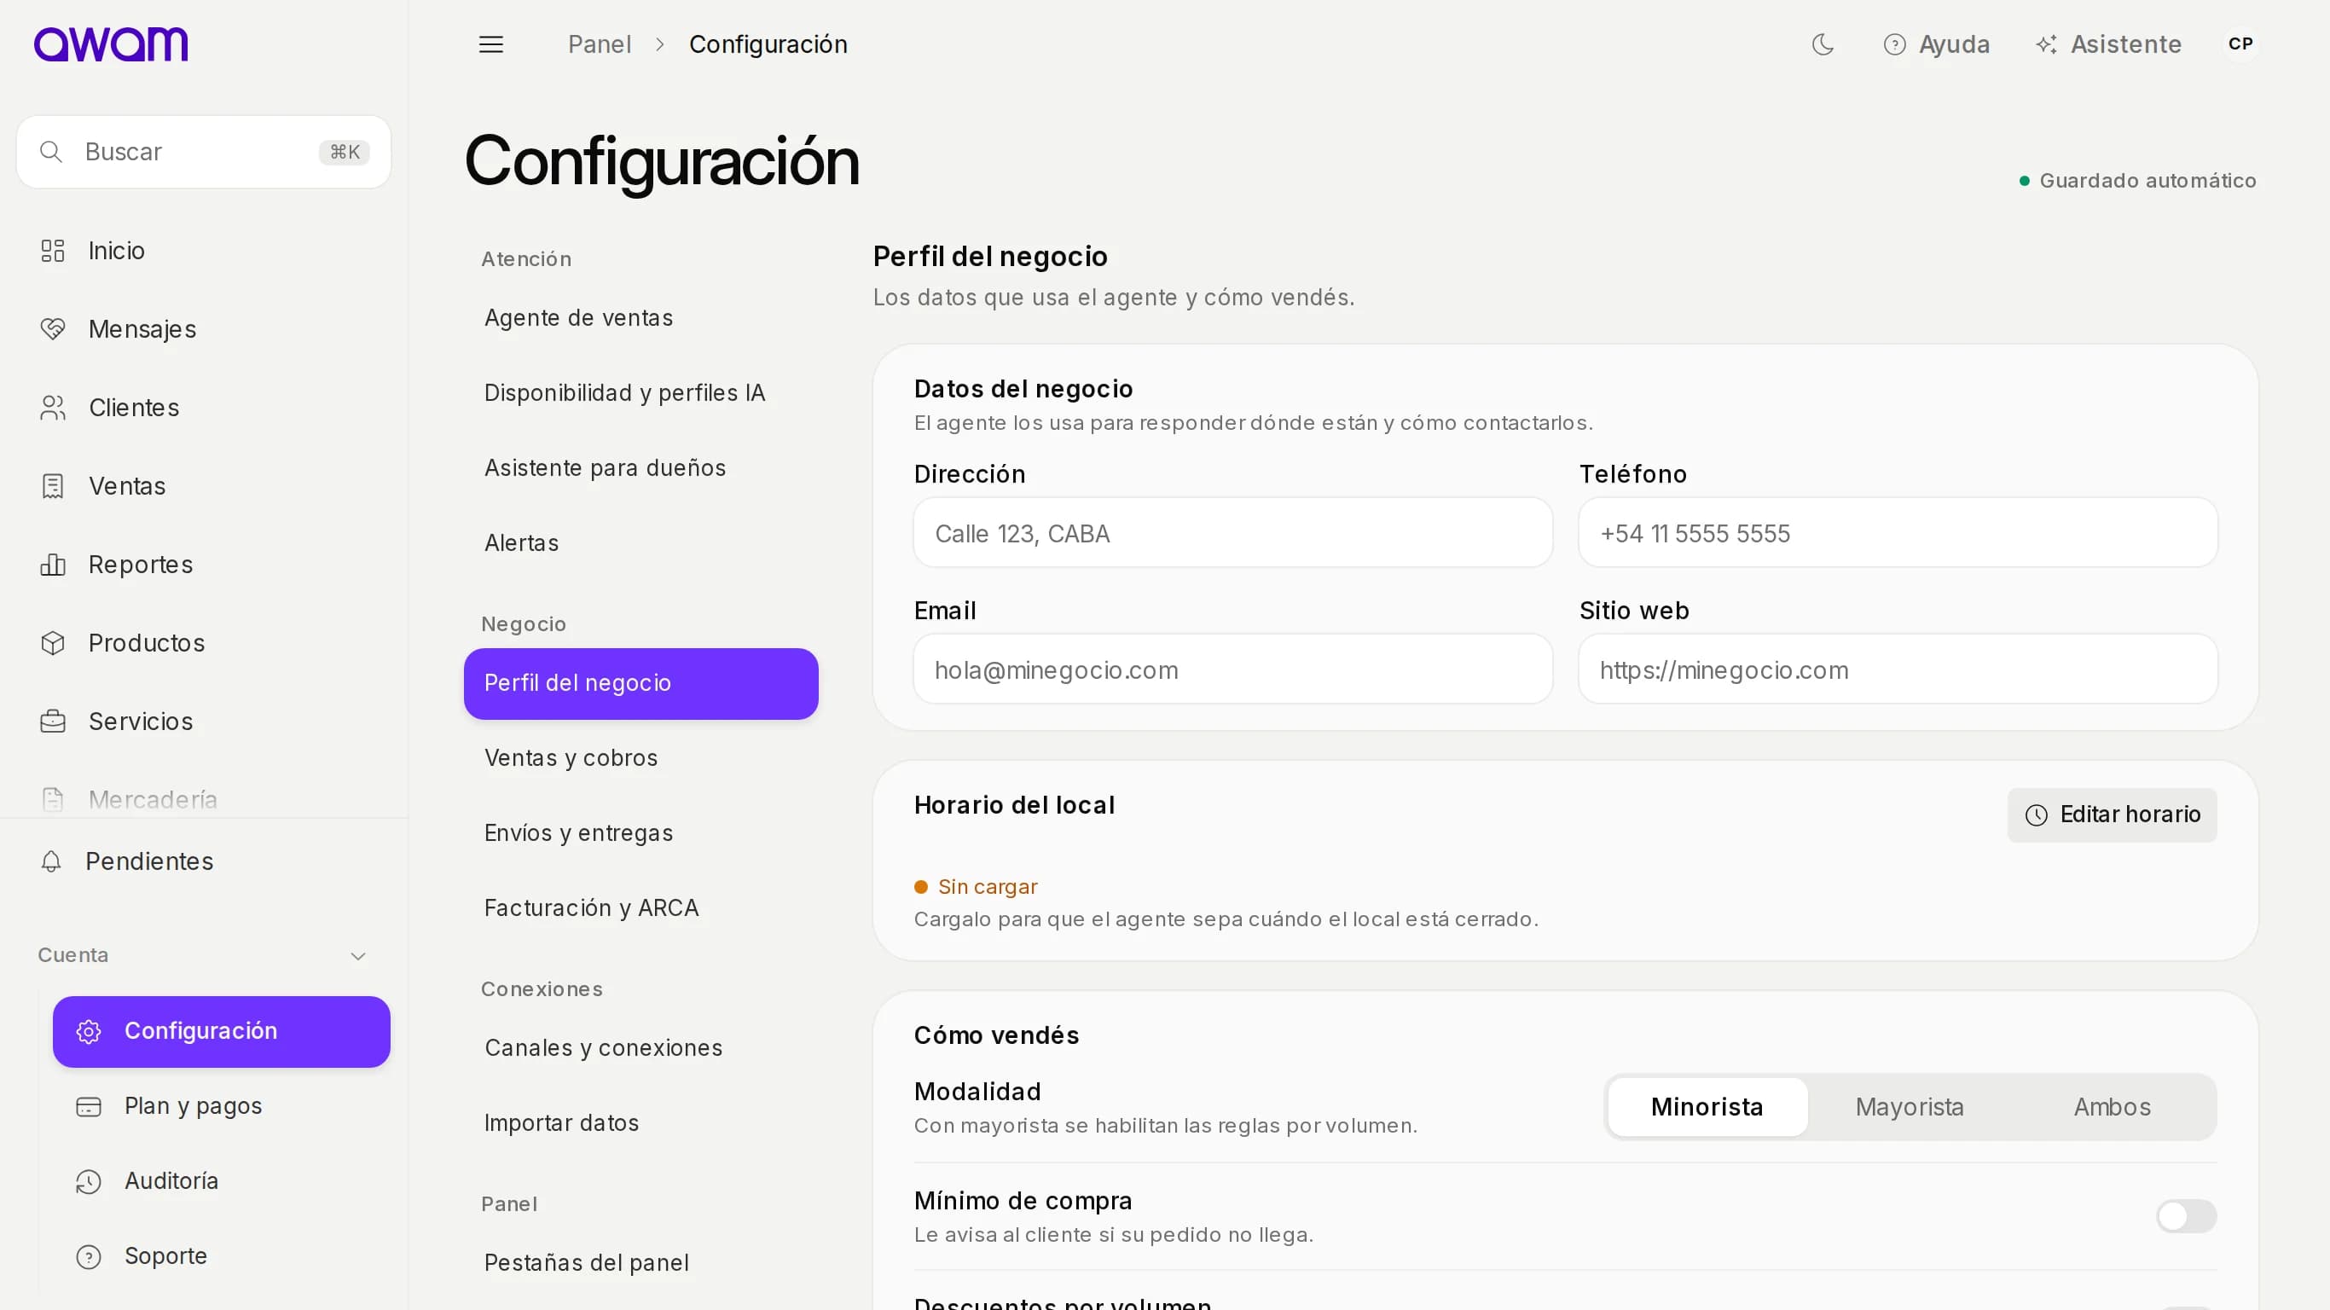Image resolution: width=2330 pixels, height=1310 pixels.
Task: Go to Mensajes in the sidebar
Action: (x=205, y=329)
